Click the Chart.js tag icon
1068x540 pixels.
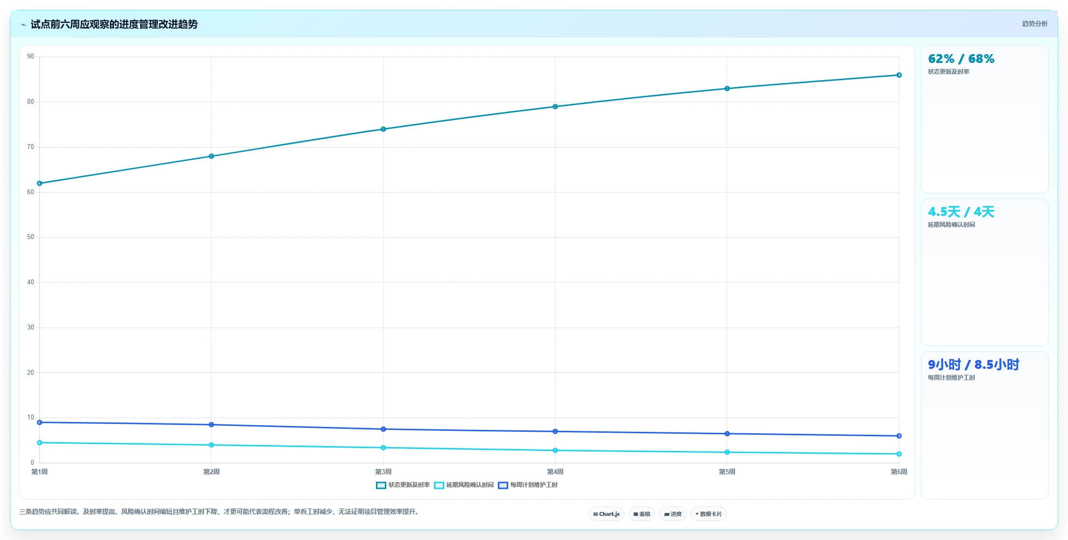(x=596, y=514)
